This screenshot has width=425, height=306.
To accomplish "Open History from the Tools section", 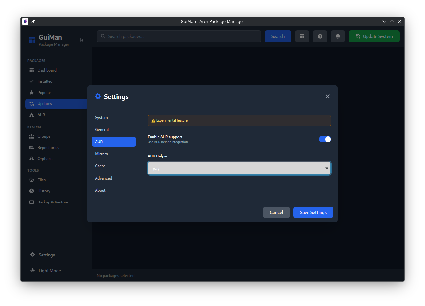I will (44, 191).
